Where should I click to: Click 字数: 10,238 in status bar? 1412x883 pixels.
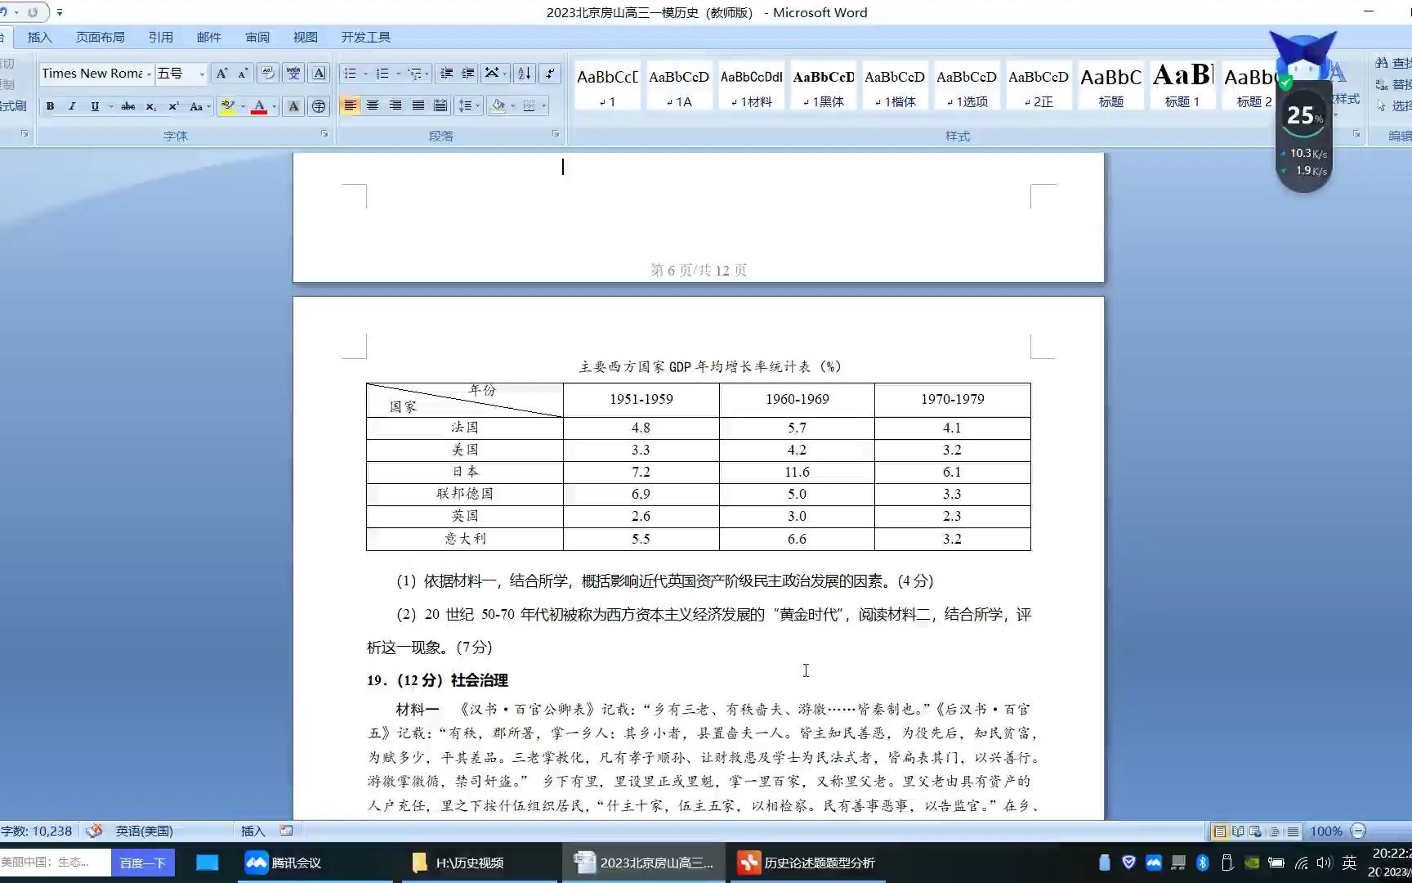(37, 831)
